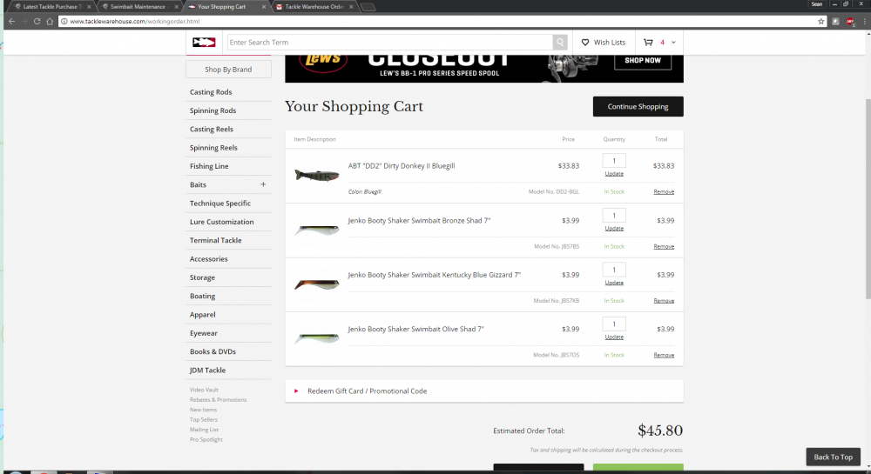Open the JDM Tackle category
The image size is (871, 474).
(x=208, y=371)
